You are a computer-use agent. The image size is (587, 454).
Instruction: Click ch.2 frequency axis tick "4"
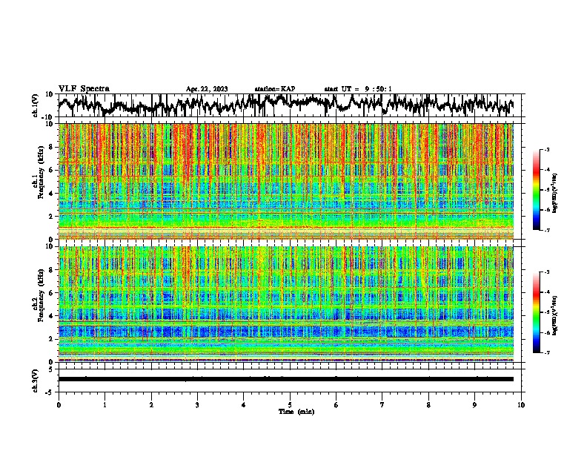pyautogui.click(x=51, y=316)
